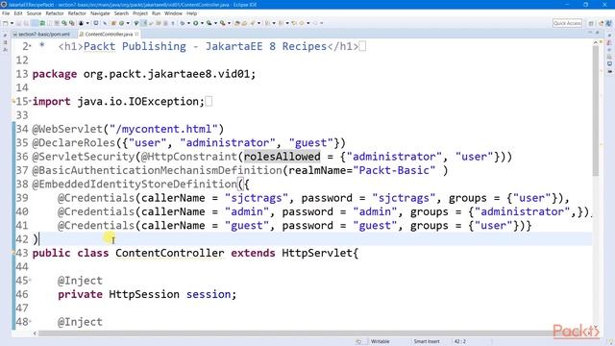The width and height of the screenshot is (615, 346).
Task: Click the green refresh toolbar icon
Action: tap(42, 23)
